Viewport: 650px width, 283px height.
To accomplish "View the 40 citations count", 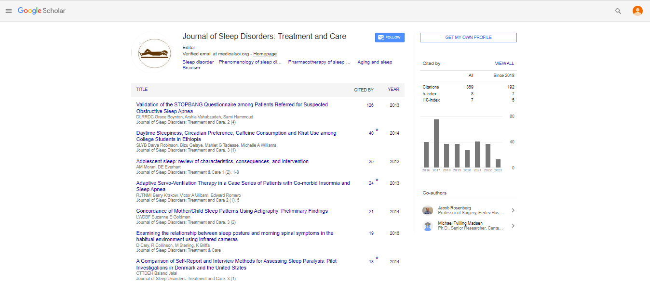I will [x=371, y=133].
